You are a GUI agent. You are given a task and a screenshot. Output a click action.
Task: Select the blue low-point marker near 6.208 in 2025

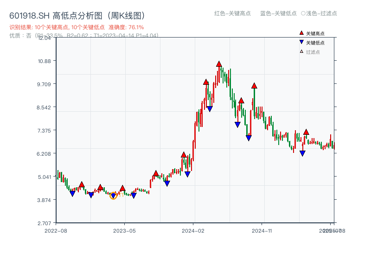[302, 152]
